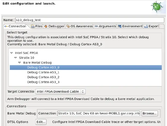
Task: Collapse the Bare Metal Debug node
Action: click(19, 63)
